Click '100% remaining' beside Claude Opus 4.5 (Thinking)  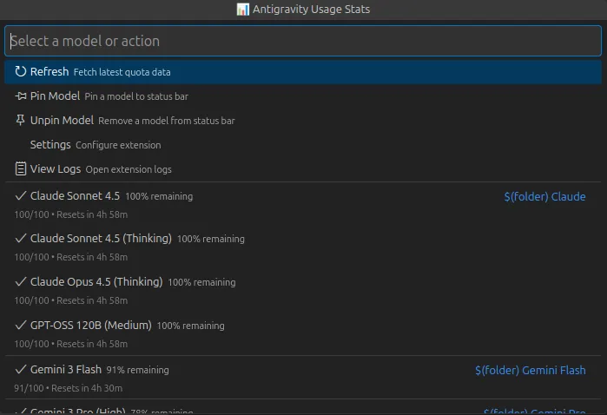tap(201, 283)
